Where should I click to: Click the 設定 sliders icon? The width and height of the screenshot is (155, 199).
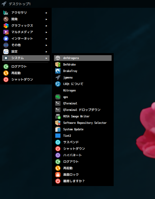[6, 52]
